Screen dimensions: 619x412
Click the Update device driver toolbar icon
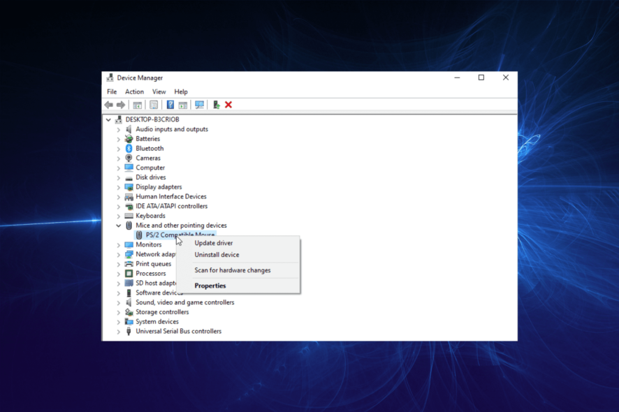pyautogui.click(x=216, y=105)
